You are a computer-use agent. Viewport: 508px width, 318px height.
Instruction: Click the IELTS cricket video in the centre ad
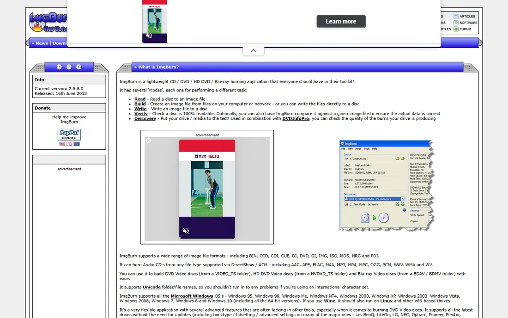click(207, 189)
